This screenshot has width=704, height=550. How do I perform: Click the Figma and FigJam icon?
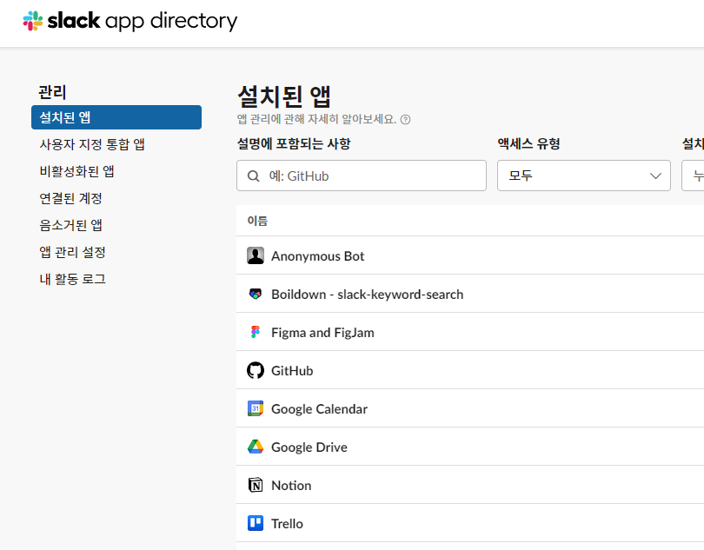[256, 332]
